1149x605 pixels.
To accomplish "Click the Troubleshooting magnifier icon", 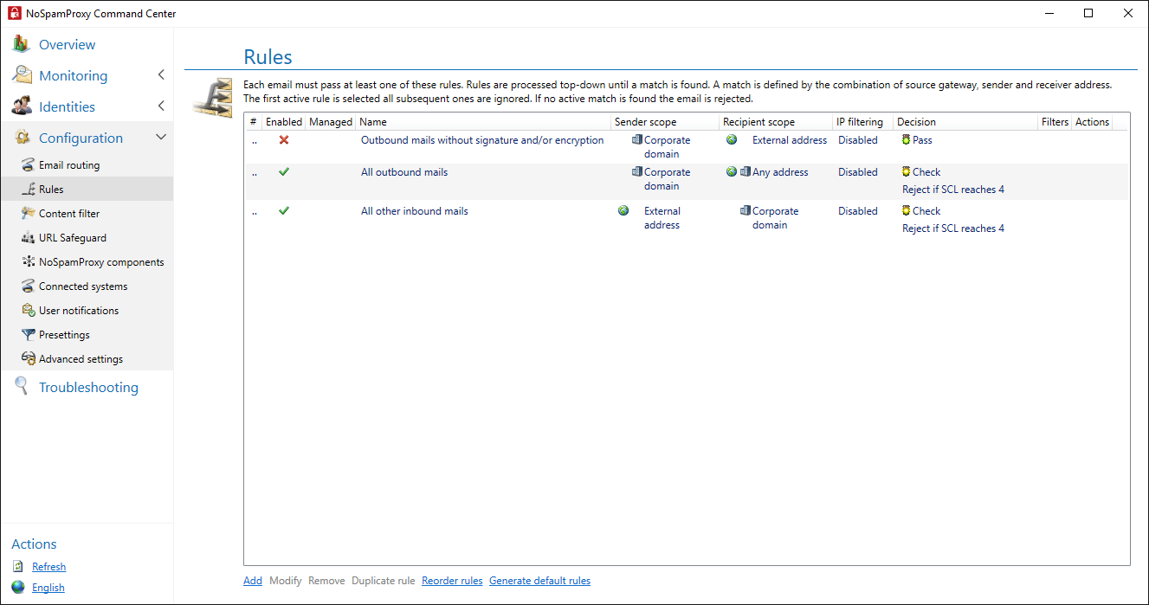I will click(22, 387).
